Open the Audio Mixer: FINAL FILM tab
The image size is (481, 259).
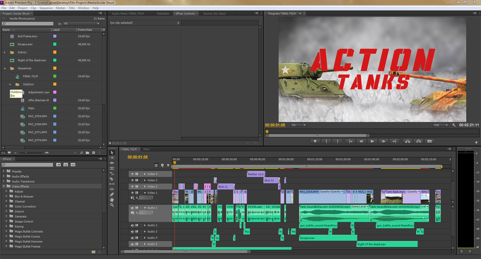(128, 13)
